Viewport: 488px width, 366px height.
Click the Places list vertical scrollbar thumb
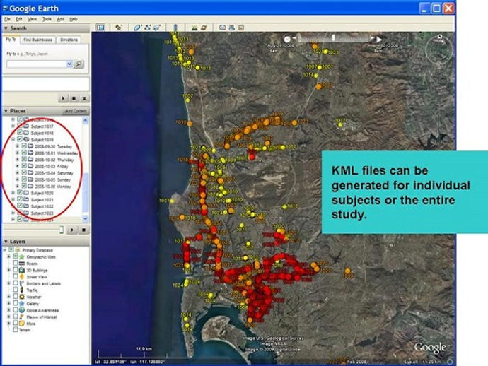[86, 191]
